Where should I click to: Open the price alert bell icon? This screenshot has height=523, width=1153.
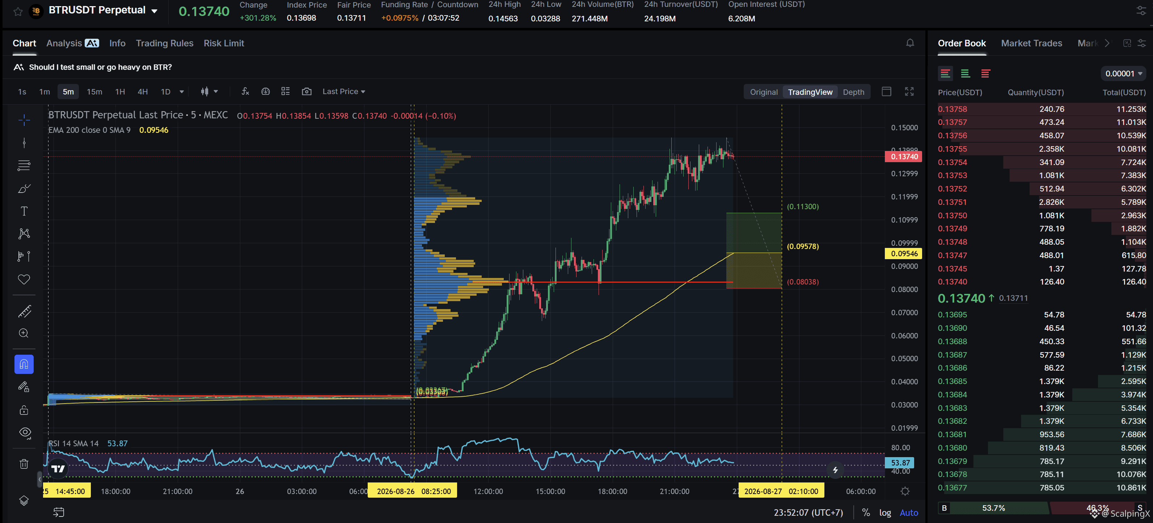tap(910, 43)
